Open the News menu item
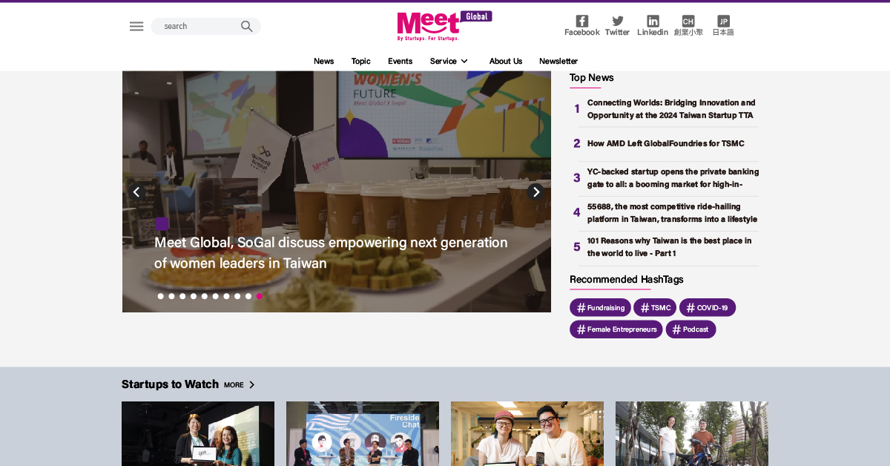890x466 pixels. pyautogui.click(x=323, y=61)
